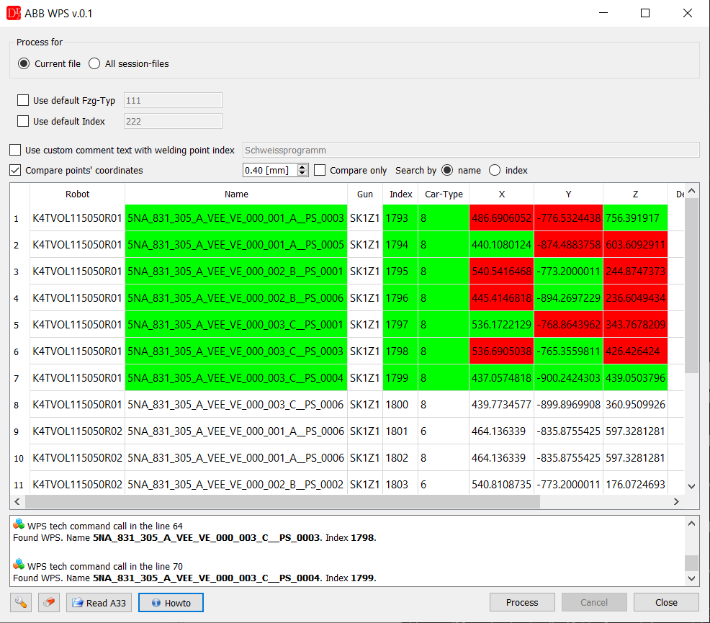Sort by the Index column header
Viewport: 710px width, 623px height.
point(401,194)
